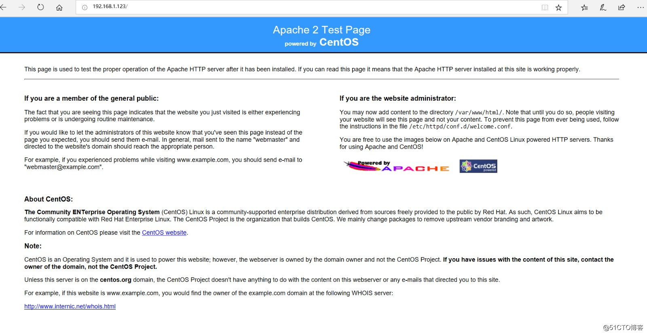Open the CentOS website link
Viewport: 647px width, 335px height.
pyautogui.click(x=164, y=233)
